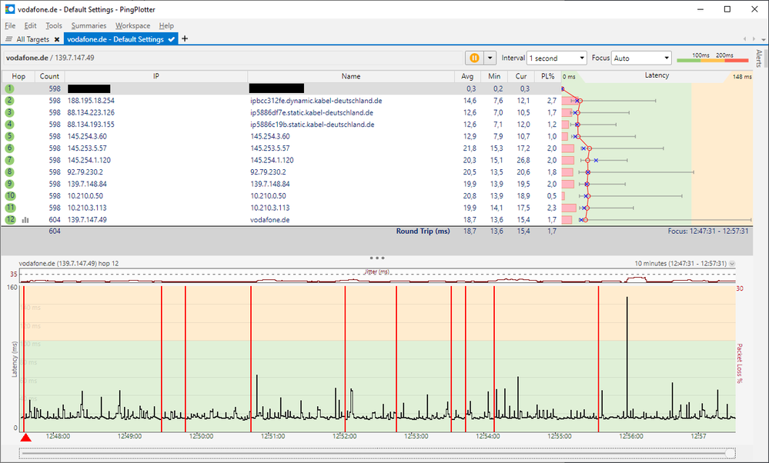Open the workspace hamburger menu icon
This screenshot has height=463, width=769.
(x=9, y=38)
